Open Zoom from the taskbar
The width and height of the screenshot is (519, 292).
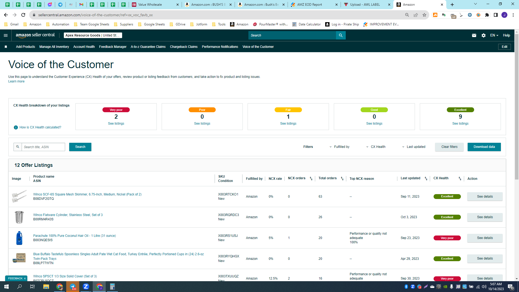[86, 287]
